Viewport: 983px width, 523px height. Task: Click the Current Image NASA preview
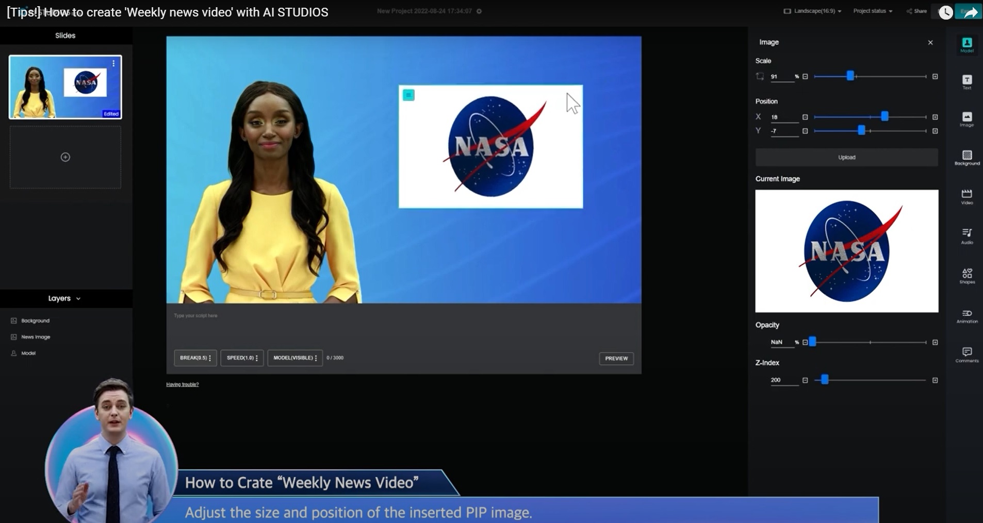coord(847,251)
